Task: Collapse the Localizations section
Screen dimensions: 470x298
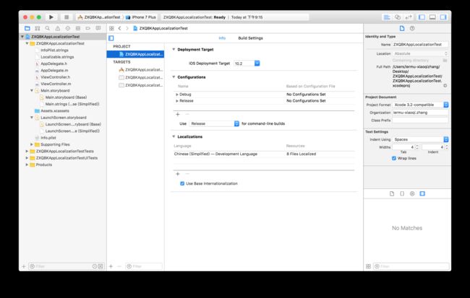Action: click(174, 136)
